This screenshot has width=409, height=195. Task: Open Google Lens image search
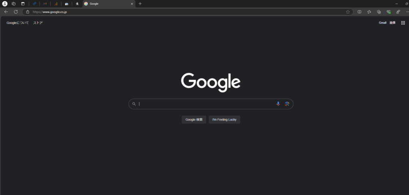(287, 104)
